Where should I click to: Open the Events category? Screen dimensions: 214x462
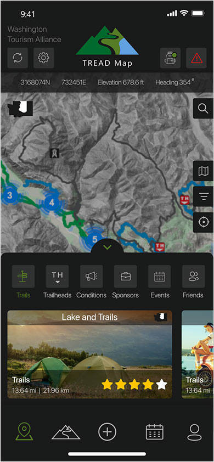pyautogui.click(x=160, y=281)
